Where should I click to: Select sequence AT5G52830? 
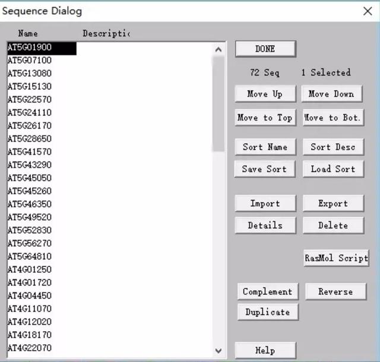(30, 230)
